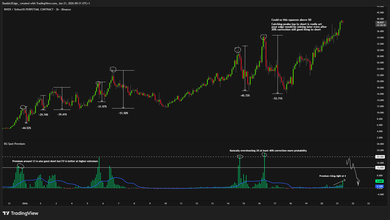Select the −45.72% measurement label
The height and width of the screenshot is (220, 390).
coord(245,96)
